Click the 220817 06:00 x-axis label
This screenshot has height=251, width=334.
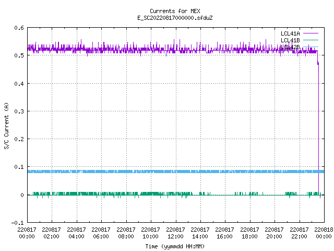coord(101,233)
